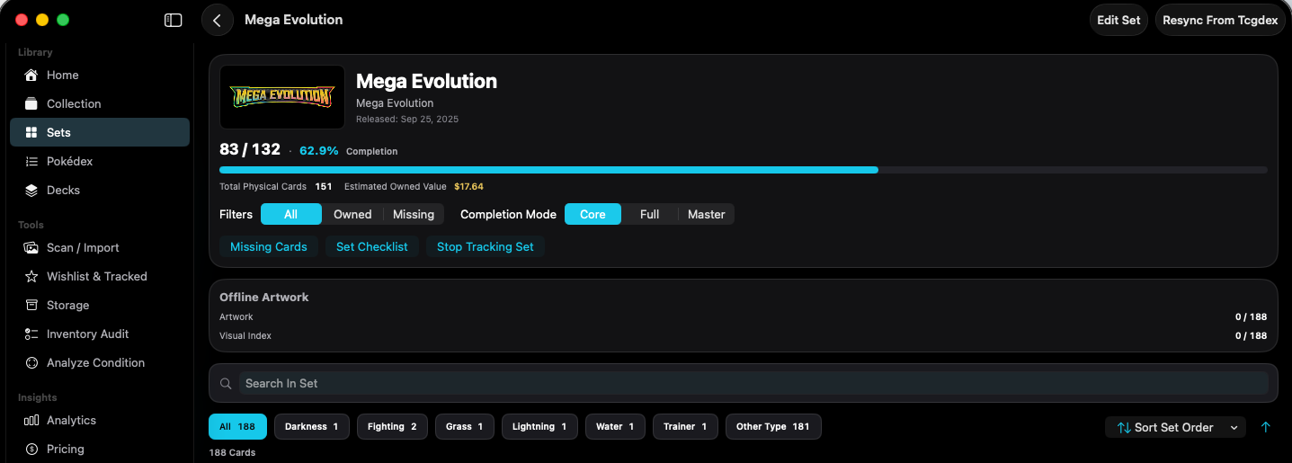
Task: Select the Grass 1 type chip
Action: tap(465, 426)
